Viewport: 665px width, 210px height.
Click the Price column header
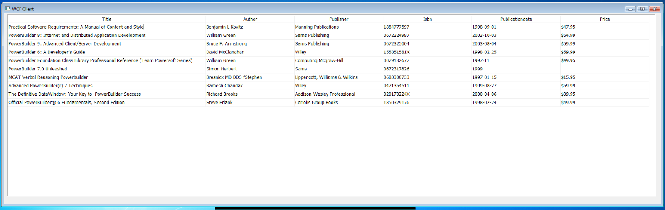(605, 19)
